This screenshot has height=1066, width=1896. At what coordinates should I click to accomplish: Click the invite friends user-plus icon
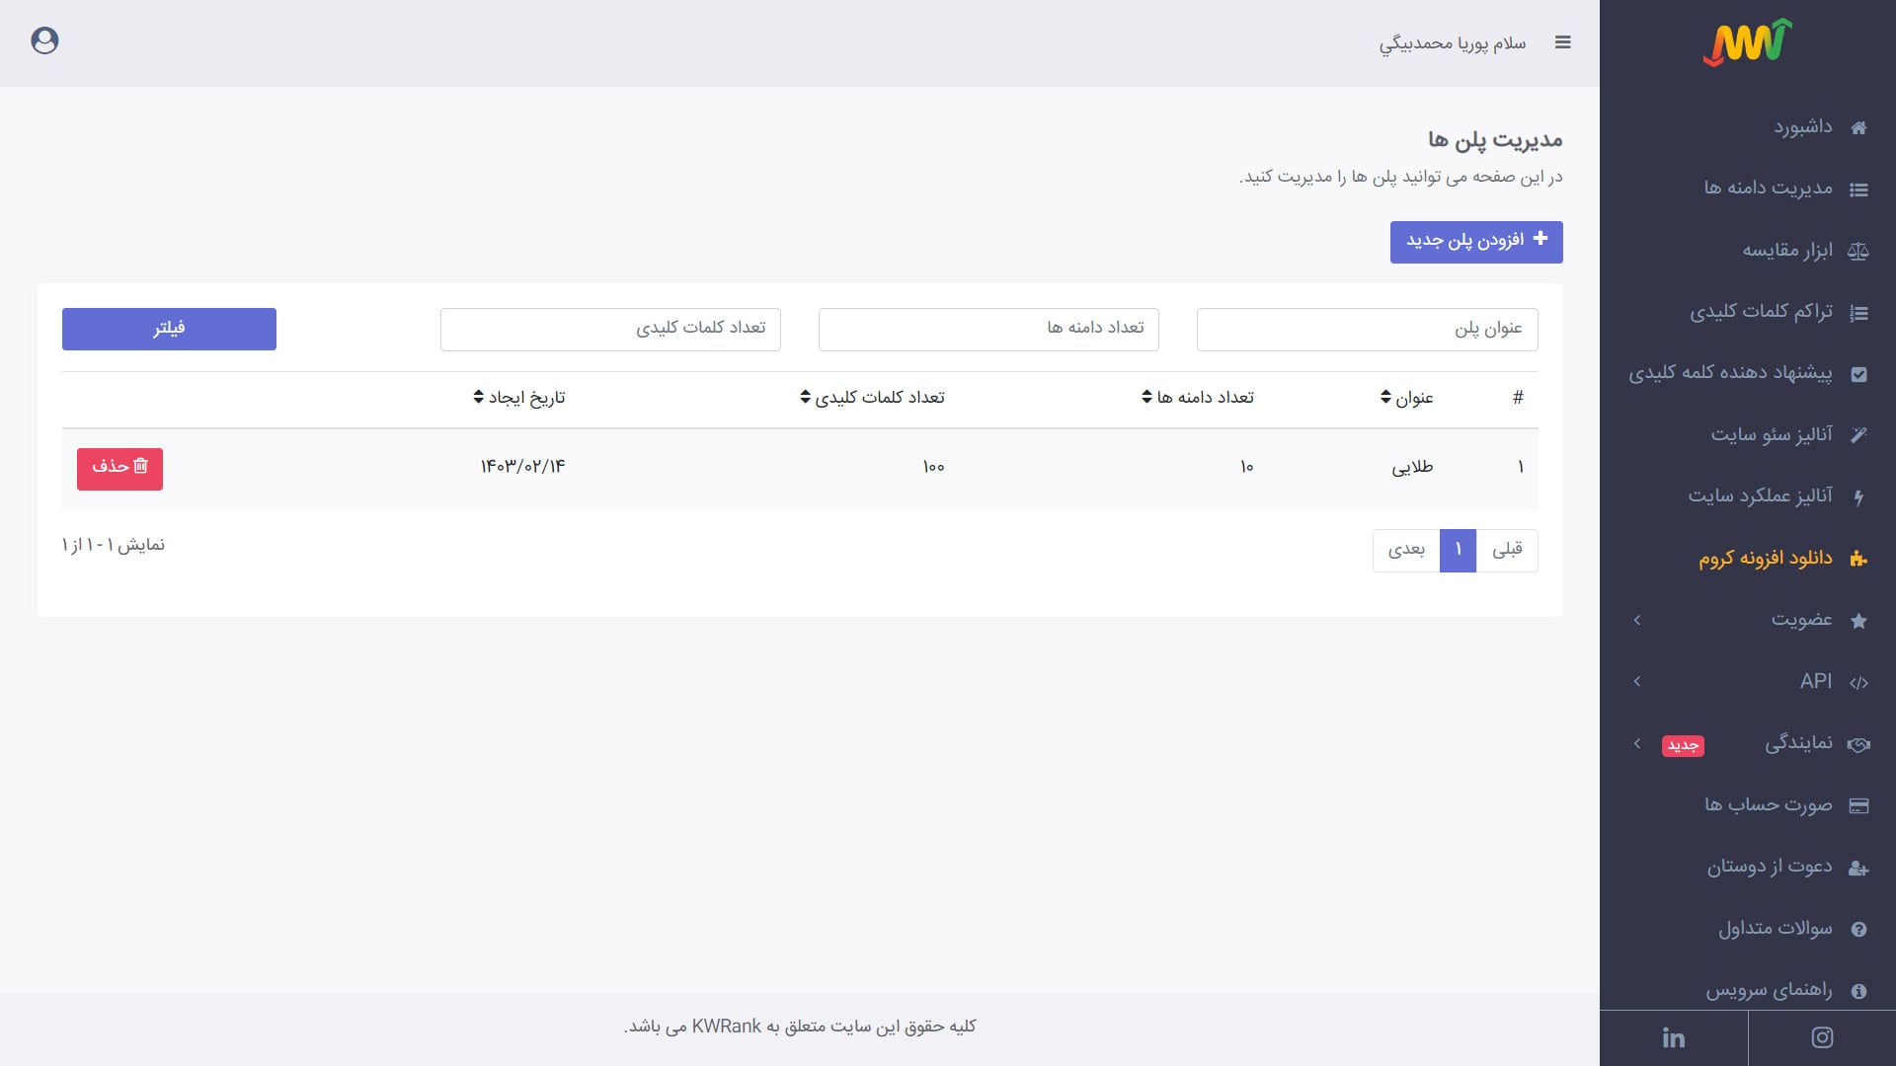click(1858, 868)
